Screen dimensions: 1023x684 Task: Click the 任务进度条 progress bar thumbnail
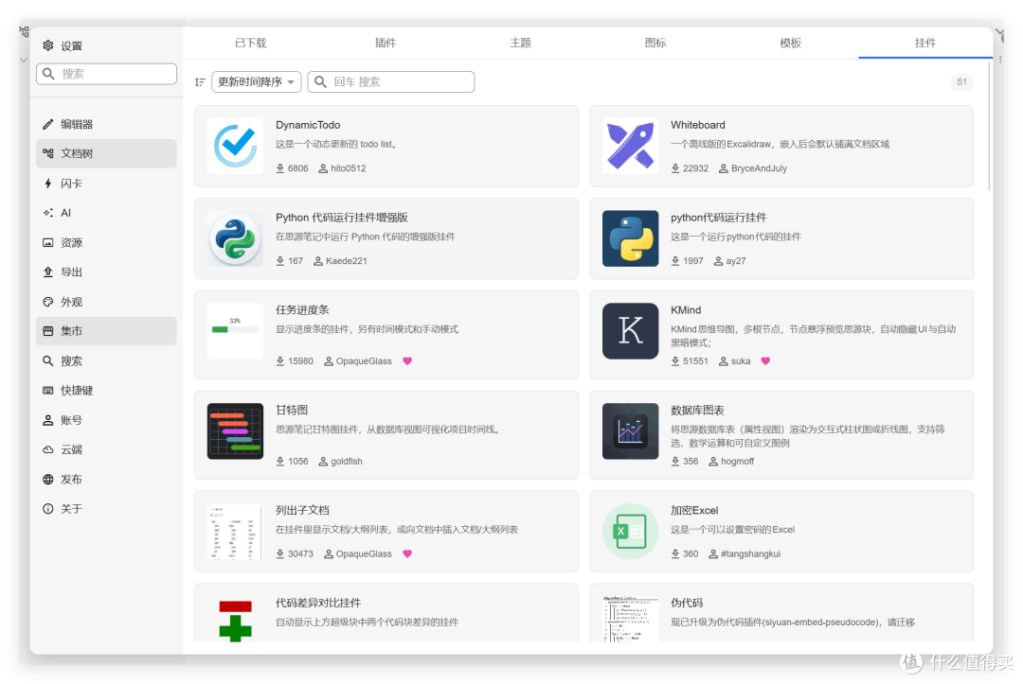pyautogui.click(x=236, y=331)
